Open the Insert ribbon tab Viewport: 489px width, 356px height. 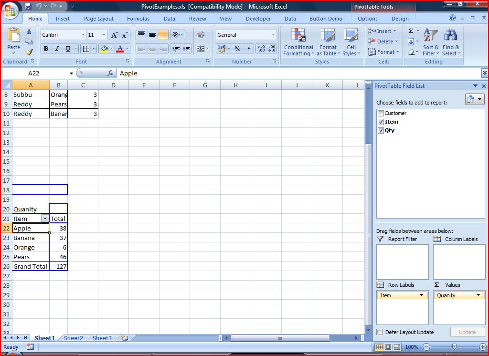pyautogui.click(x=63, y=19)
